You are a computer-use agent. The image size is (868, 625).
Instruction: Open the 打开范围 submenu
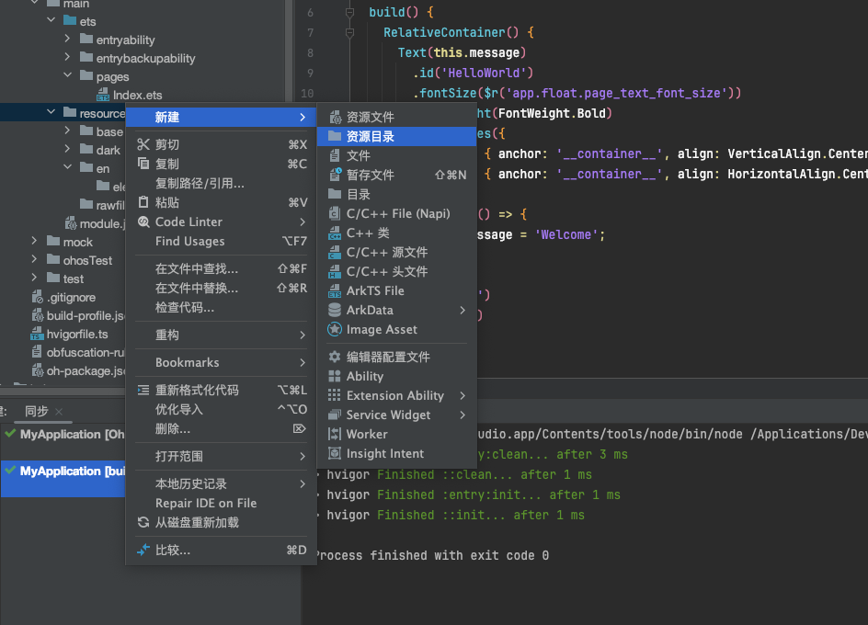coord(222,456)
